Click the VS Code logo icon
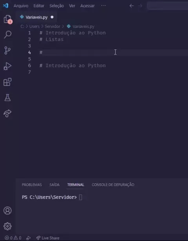The width and height of the screenshot is (188, 241). 5,5
